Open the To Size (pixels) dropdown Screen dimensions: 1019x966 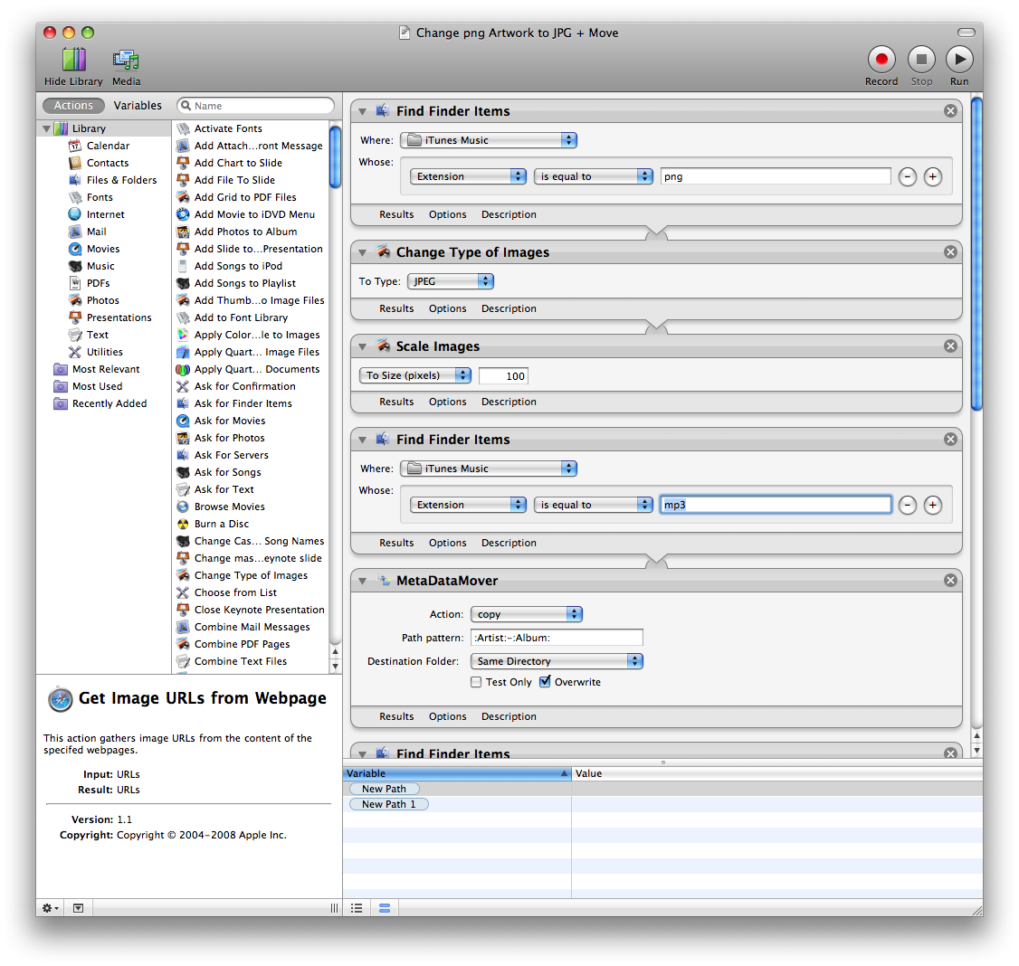(415, 375)
